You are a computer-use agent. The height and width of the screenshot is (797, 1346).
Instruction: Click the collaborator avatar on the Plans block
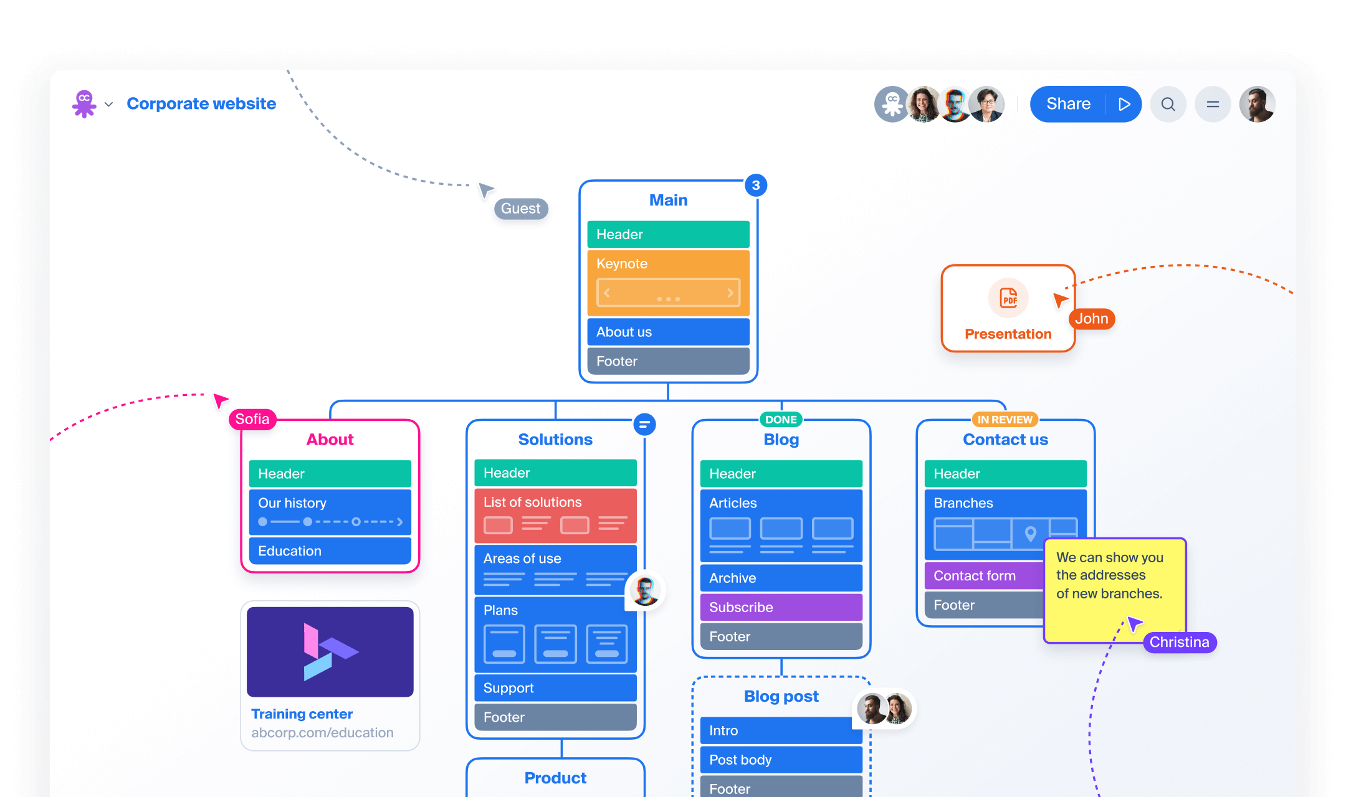(646, 590)
